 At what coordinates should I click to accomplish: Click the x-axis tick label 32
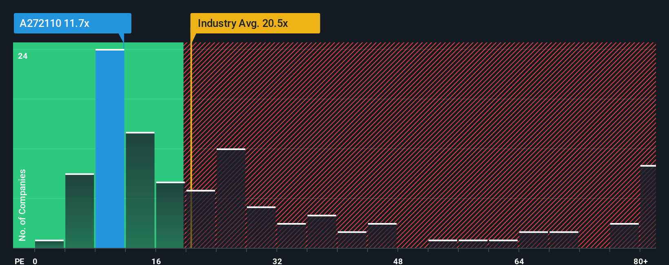(x=277, y=261)
